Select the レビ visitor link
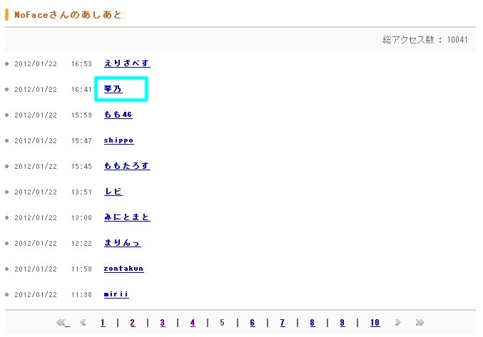The width and height of the screenshot is (483, 337). point(113,192)
